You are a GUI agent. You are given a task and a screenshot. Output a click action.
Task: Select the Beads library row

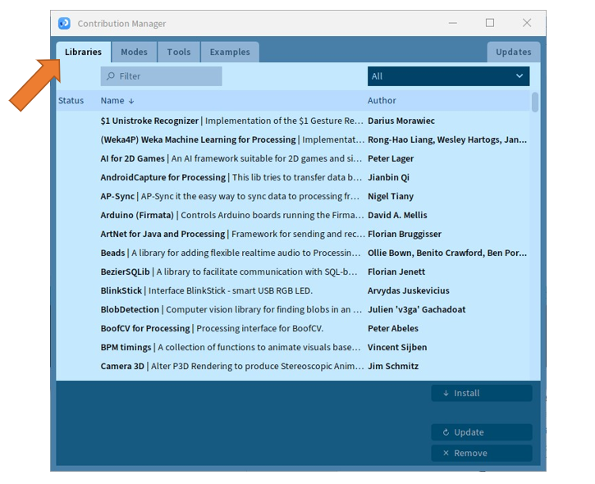(293, 253)
